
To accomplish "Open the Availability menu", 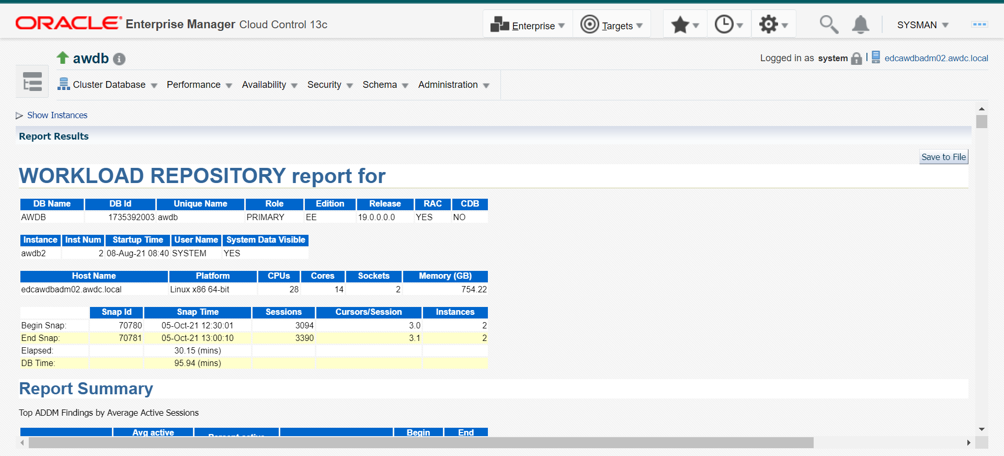I will tap(269, 85).
